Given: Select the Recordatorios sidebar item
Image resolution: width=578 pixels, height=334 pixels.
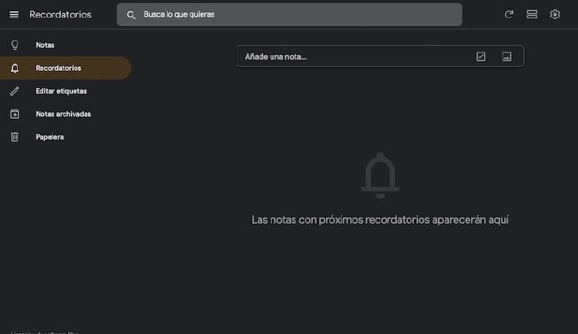Looking at the screenshot, I should tap(59, 68).
